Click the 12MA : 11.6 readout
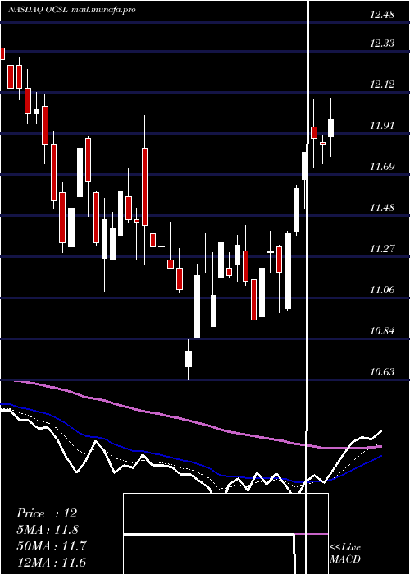 (51, 562)
